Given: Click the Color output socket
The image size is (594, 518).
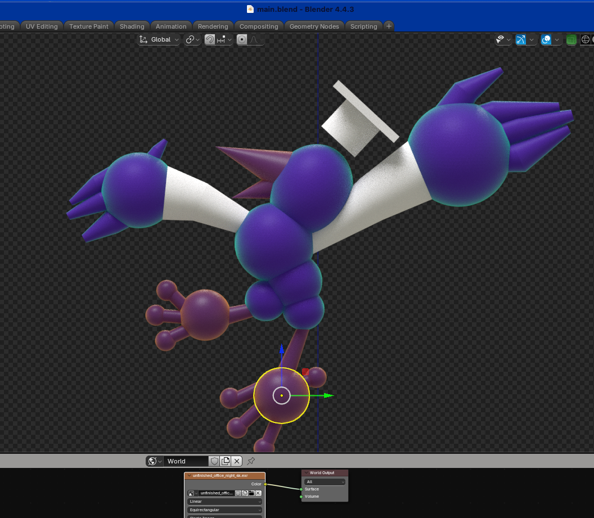Looking at the screenshot, I should (265, 484).
